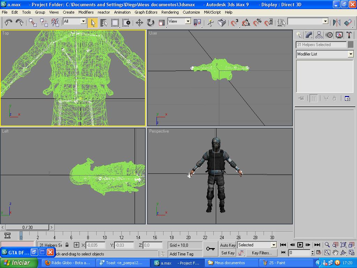The width and height of the screenshot is (357, 268).
Task: Open the Hierarchy command panel tab
Action: [x=319, y=35]
